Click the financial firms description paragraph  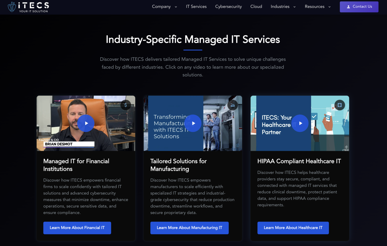(x=86, y=196)
